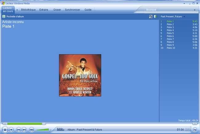The width and height of the screenshot is (200, 134).
Task: Open the Bibliothèque tab
Action: 28,10
